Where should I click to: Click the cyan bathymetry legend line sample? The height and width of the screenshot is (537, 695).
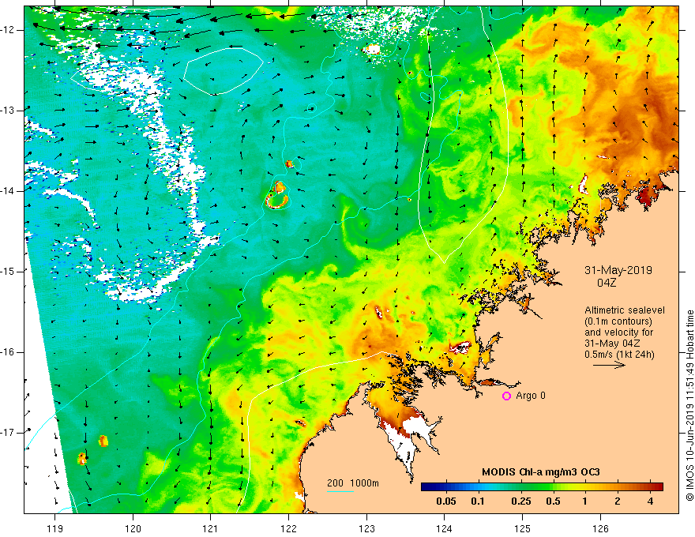tap(340, 491)
